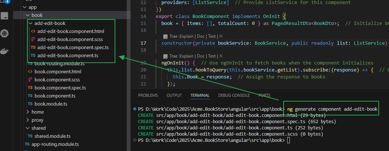Open add-edit-book.component.ts file

[68, 56]
